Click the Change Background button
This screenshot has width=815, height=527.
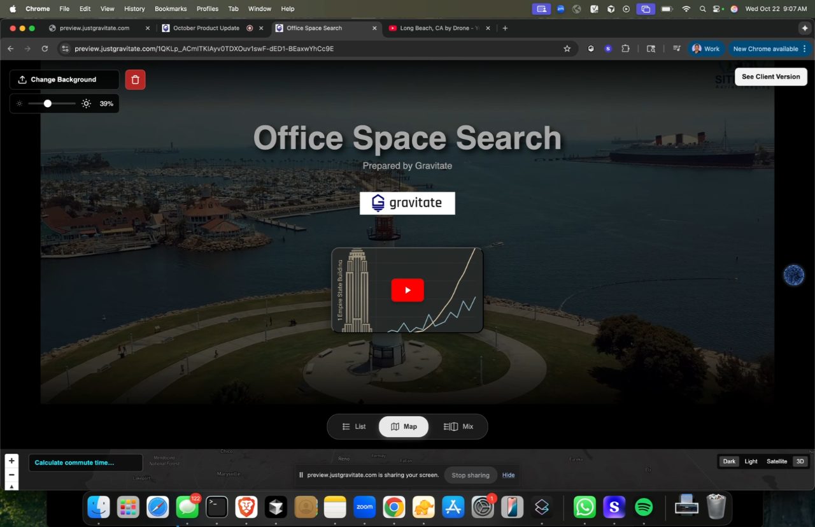(64, 80)
